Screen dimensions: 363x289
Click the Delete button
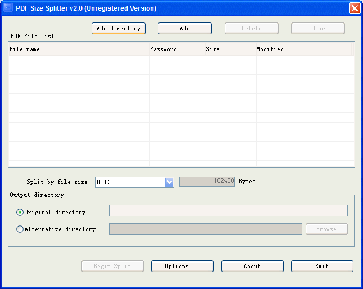click(x=251, y=28)
